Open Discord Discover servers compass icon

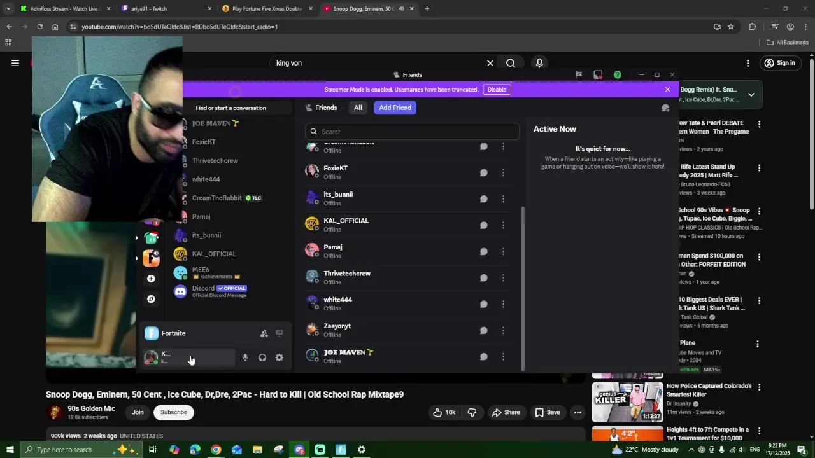[x=151, y=299]
